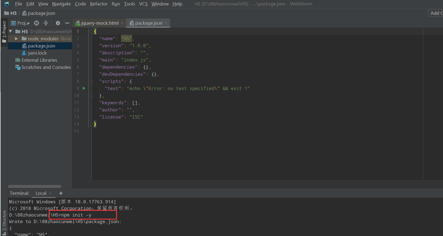
Task: Toggle the Z: Structure tool window tab
Action: coord(4,222)
